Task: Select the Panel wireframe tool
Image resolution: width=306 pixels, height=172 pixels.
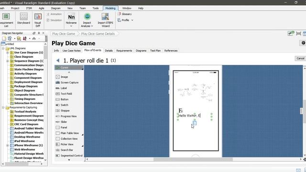Action: [61, 128]
